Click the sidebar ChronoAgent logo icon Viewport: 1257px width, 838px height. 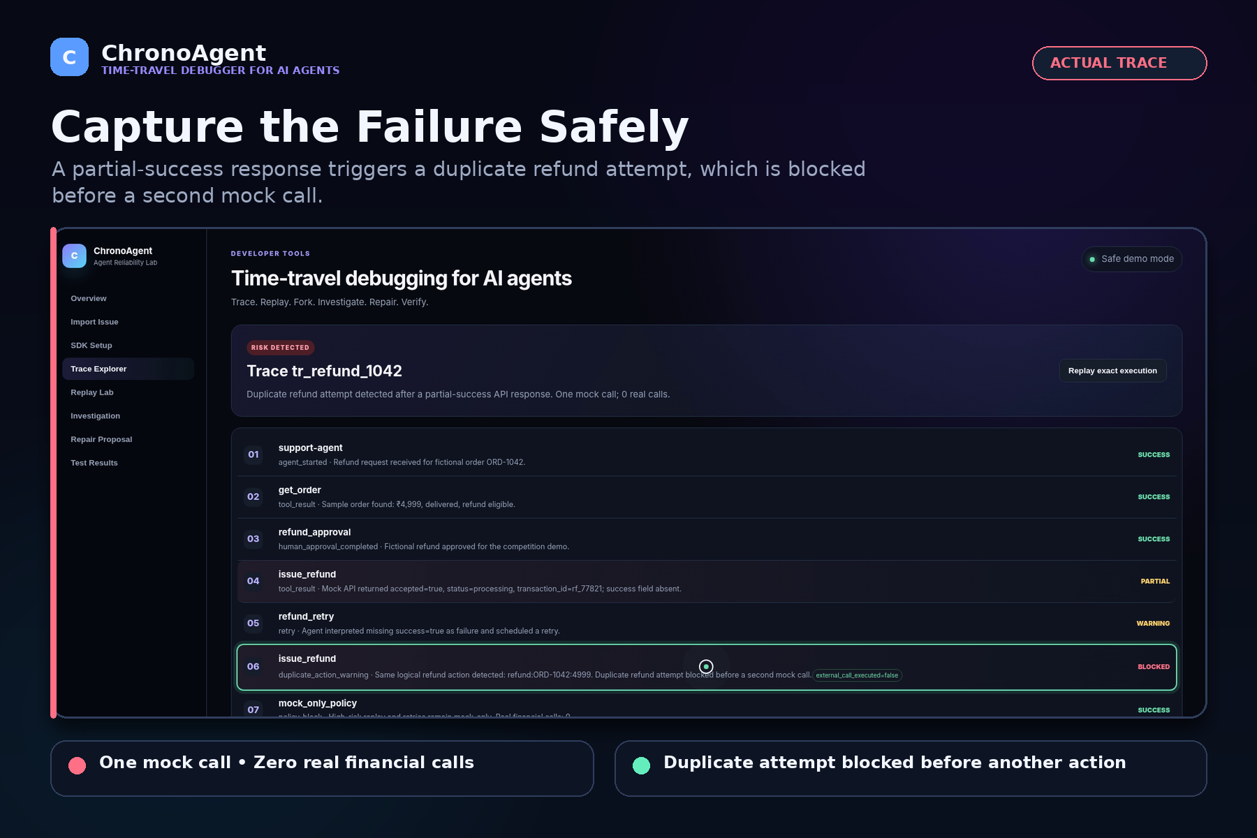coord(74,256)
